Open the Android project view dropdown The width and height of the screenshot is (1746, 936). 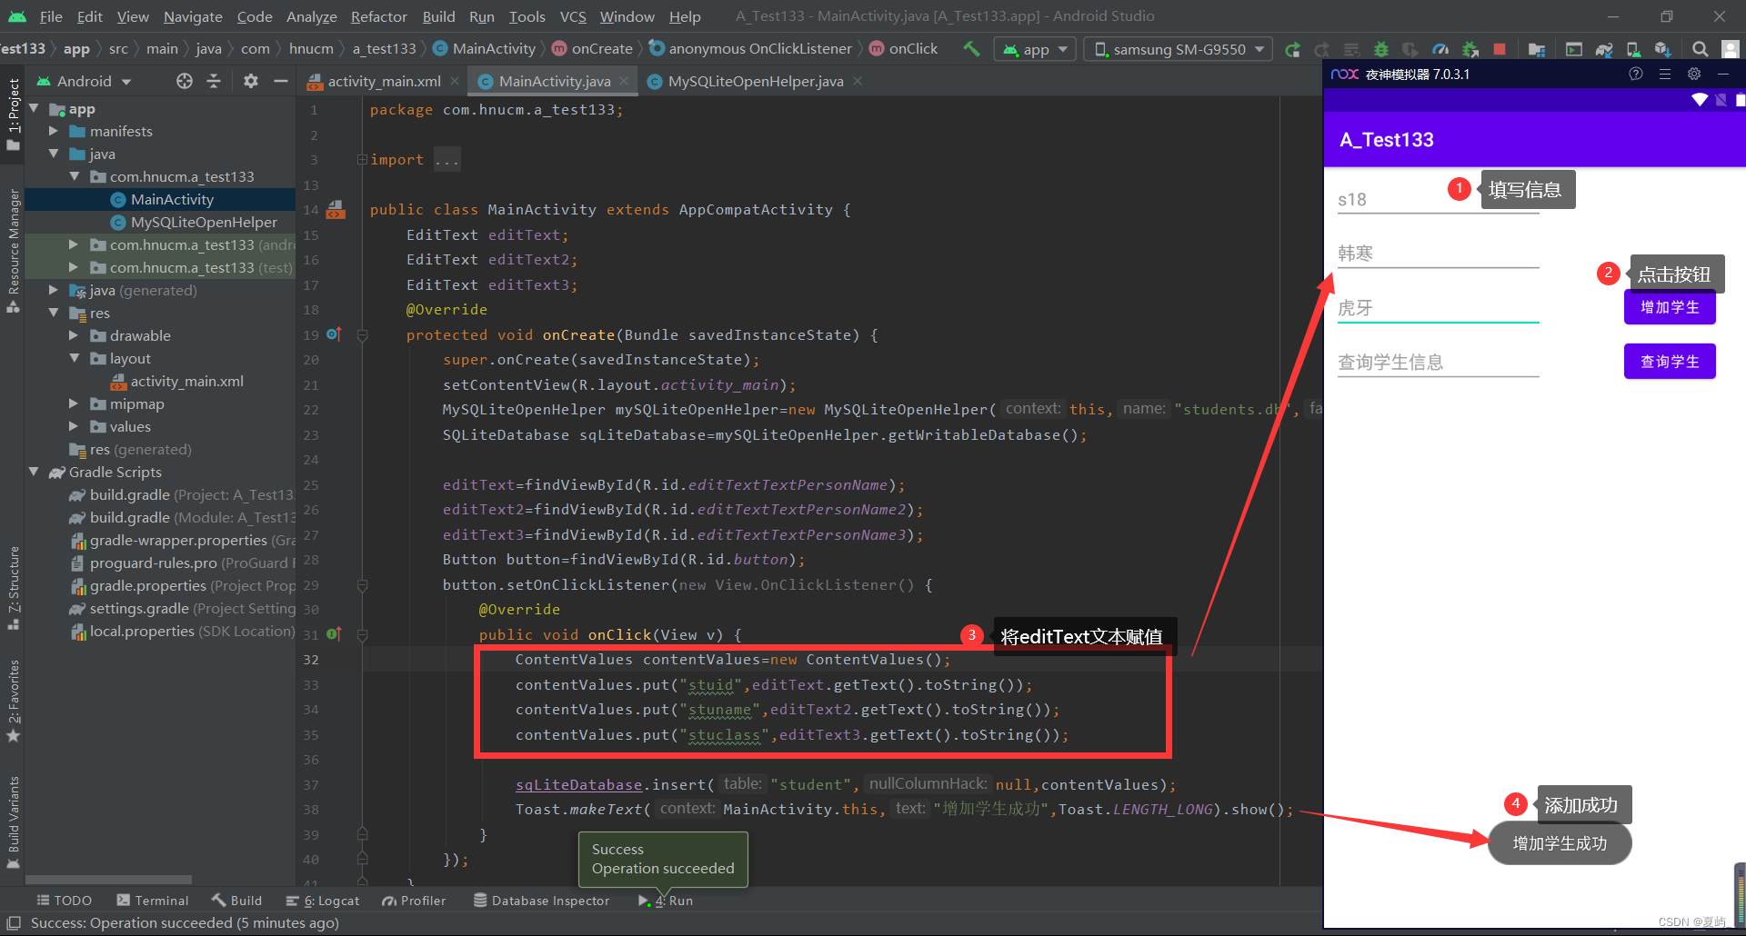[x=85, y=82]
